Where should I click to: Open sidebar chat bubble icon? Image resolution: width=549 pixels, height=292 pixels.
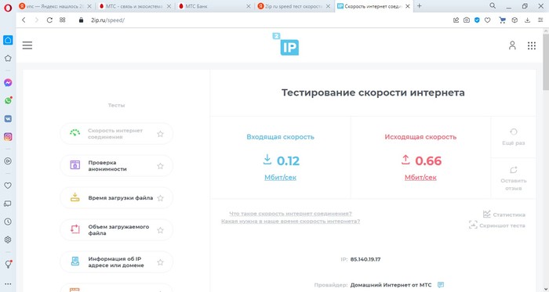(8, 204)
